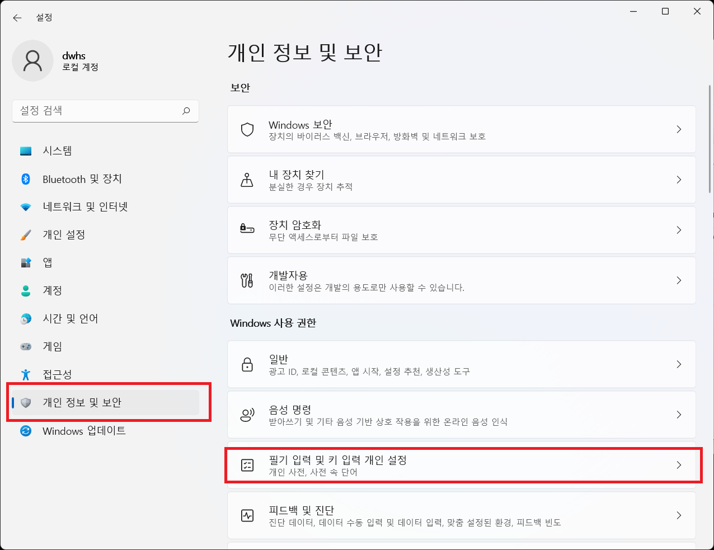
Task: Click the 음성 명령 speech icon
Action: click(247, 415)
